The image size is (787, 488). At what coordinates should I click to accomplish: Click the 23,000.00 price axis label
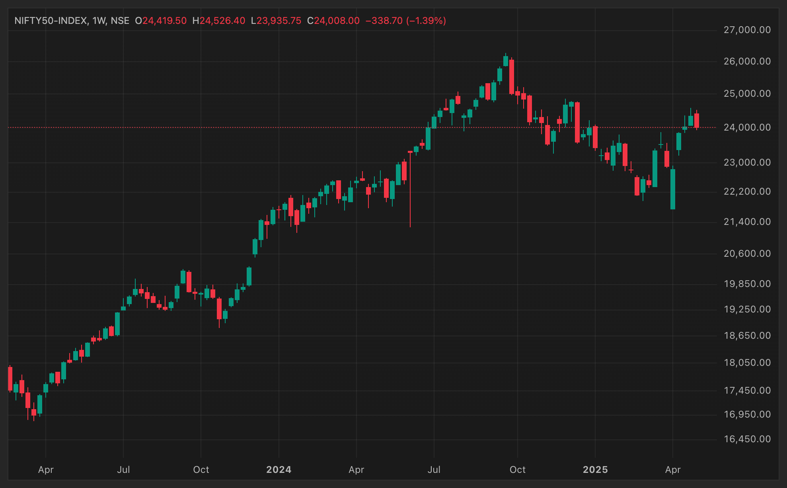747,162
